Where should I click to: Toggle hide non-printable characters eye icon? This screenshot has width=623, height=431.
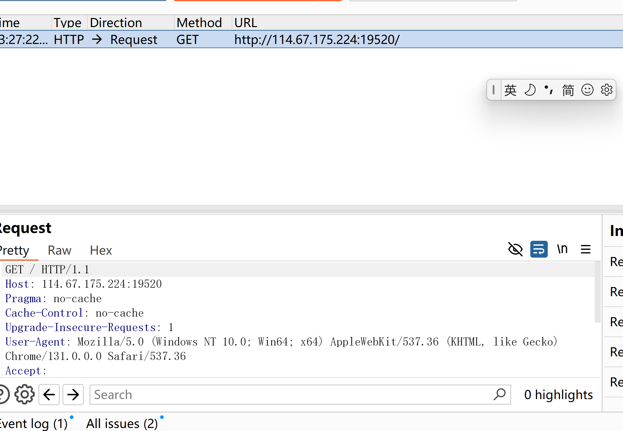point(515,249)
